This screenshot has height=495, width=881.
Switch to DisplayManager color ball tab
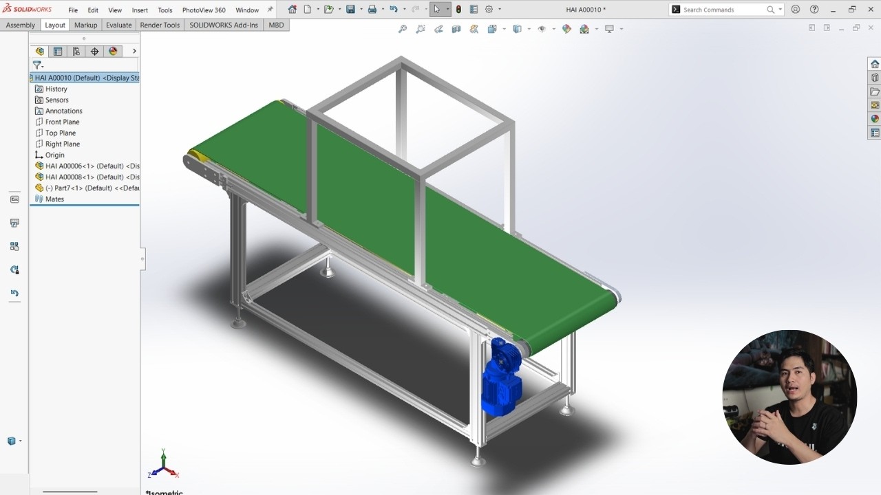point(113,51)
